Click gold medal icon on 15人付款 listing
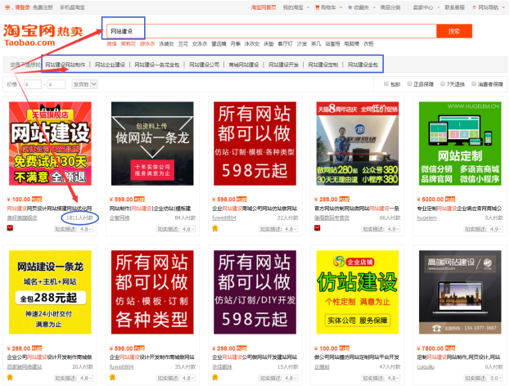This screenshot has height=386, width=510. click(x=215, y=378)
